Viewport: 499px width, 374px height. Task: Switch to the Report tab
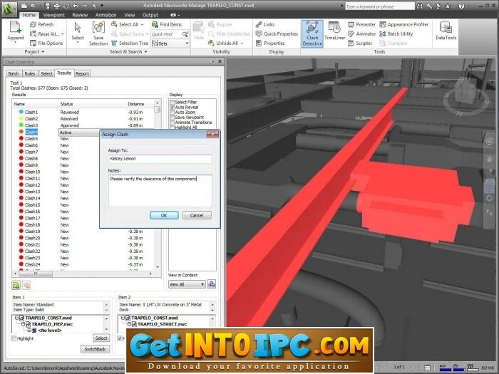(x=82, y=73)
